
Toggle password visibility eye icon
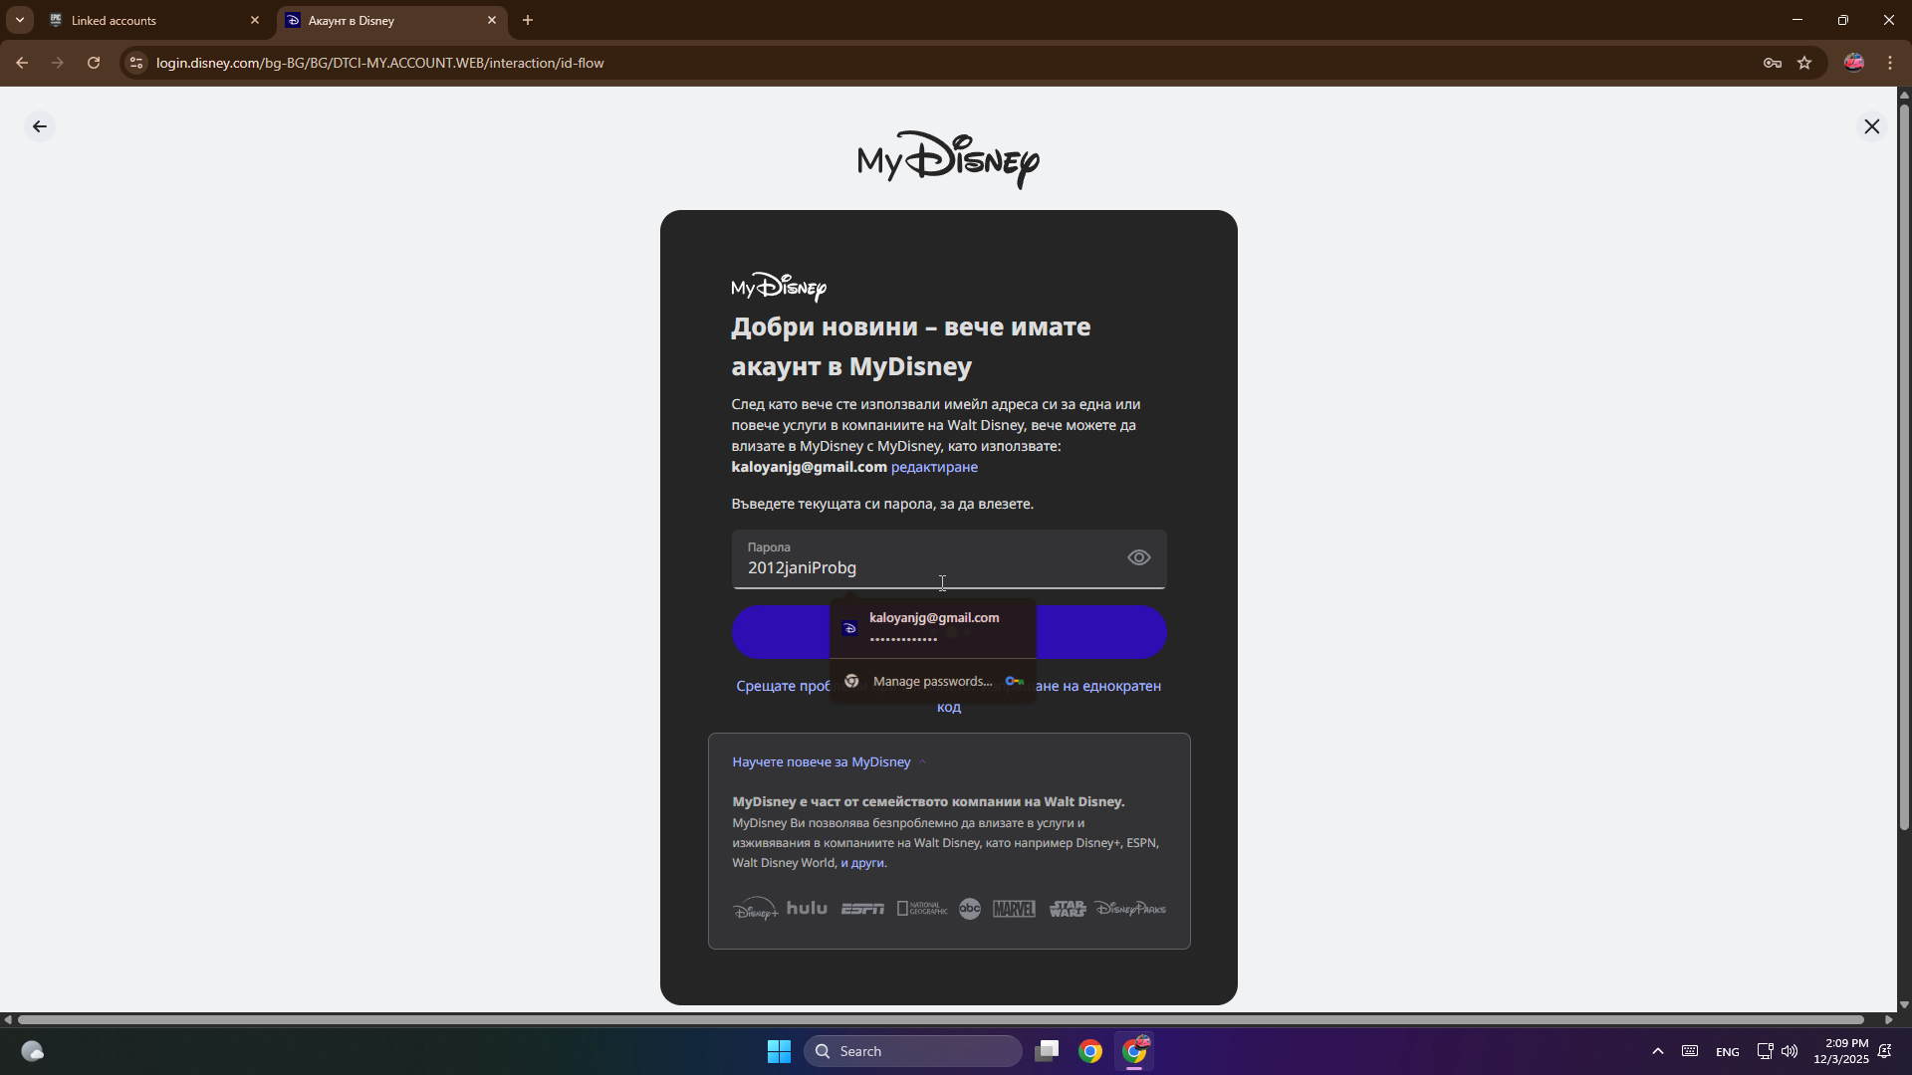click(x=1138, y=557)
